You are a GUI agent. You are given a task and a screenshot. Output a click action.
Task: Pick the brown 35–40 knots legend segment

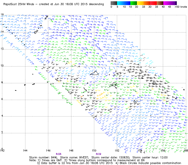point(160,3)
